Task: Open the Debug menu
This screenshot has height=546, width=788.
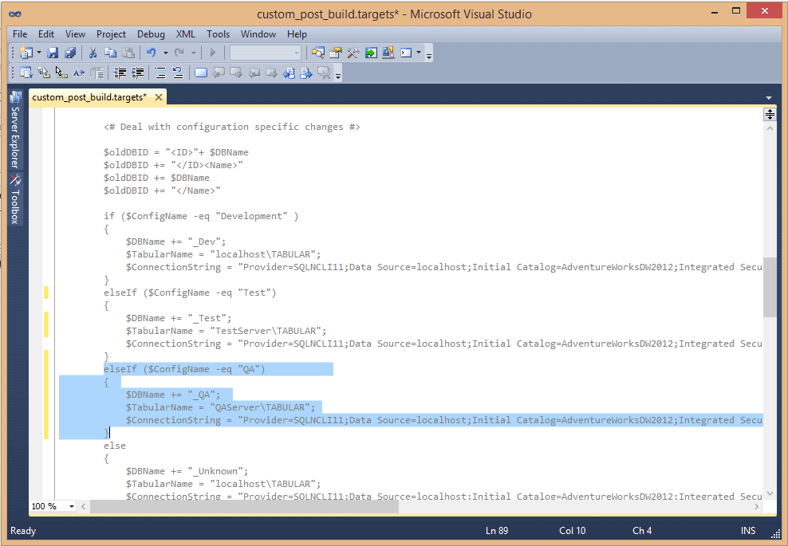Action: click(x=151, y=34)
